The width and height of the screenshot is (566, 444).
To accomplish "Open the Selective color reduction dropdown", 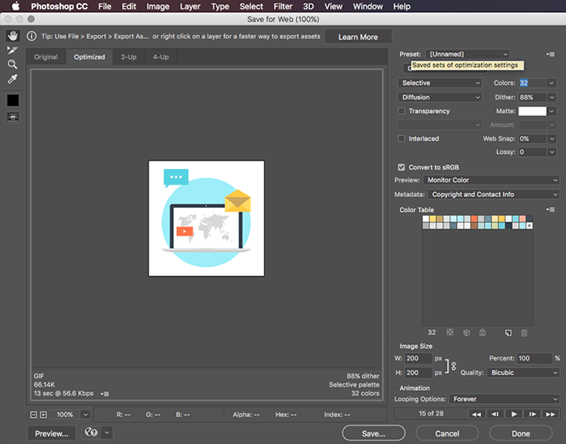I will 439,83.
